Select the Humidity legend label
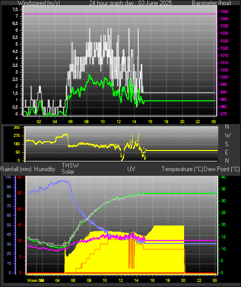 [44, 169]
